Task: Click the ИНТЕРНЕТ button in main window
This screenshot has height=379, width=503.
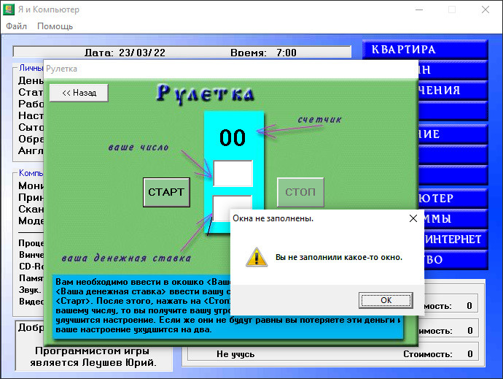Action: [x=453, y=240]
